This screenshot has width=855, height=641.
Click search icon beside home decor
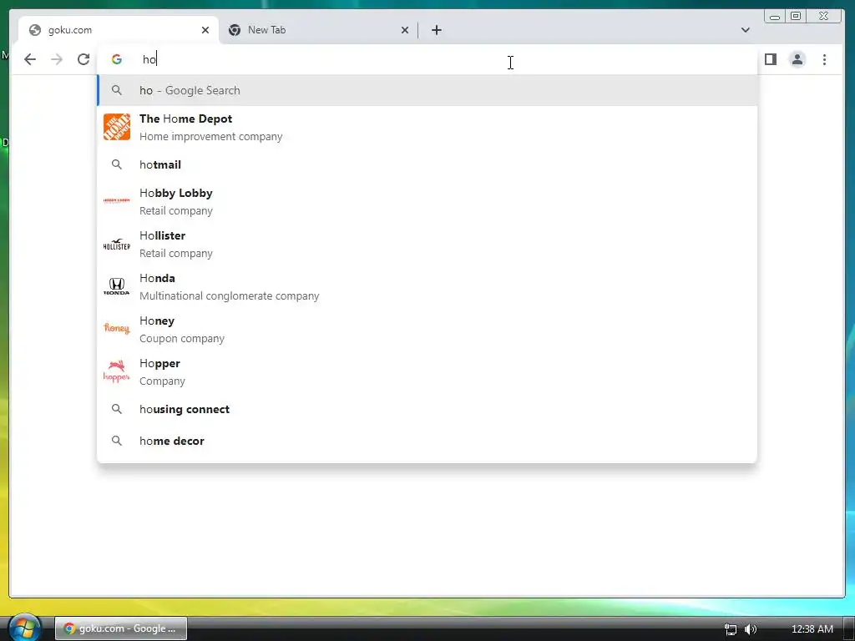[x=117, y=441]
